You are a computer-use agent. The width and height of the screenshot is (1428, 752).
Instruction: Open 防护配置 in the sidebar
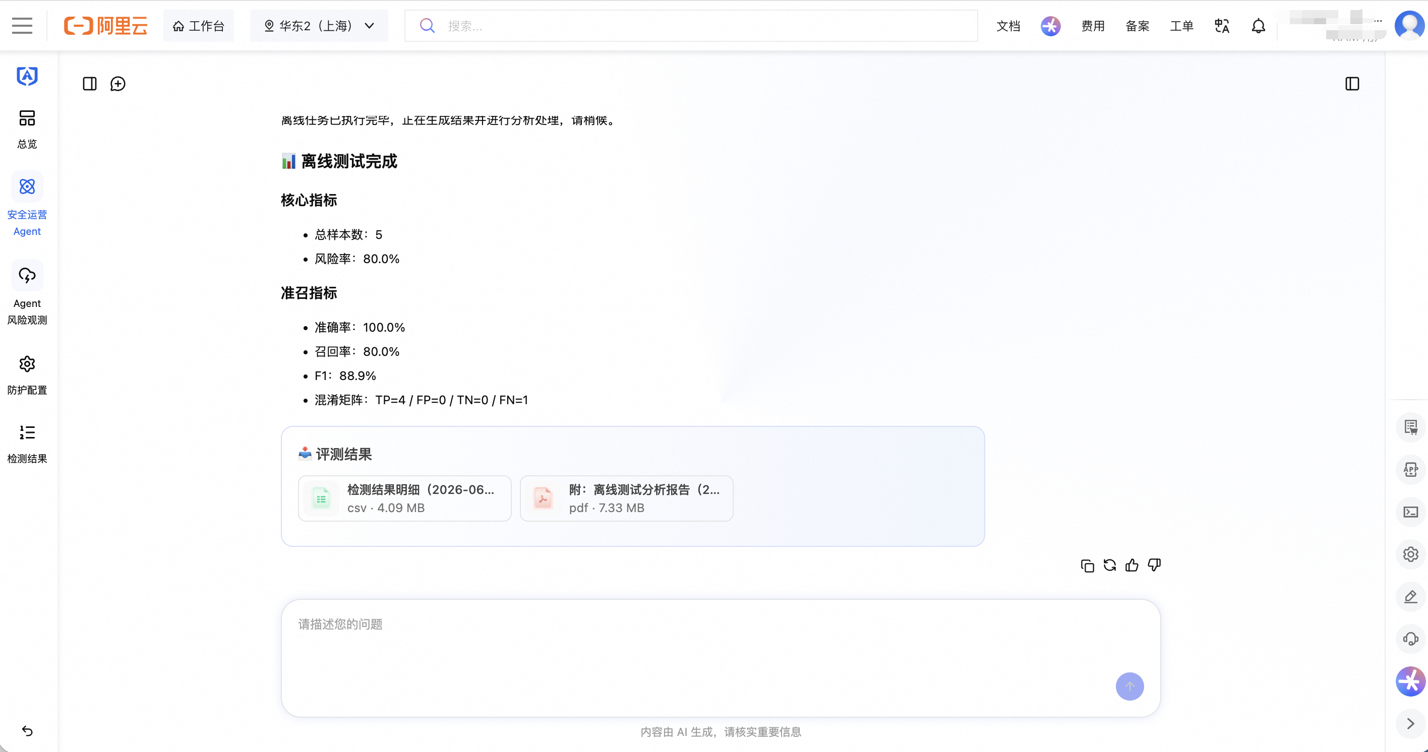pos(27,375)
